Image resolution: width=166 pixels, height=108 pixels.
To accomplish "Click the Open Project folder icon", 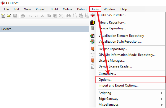I will tap(9, 16).
